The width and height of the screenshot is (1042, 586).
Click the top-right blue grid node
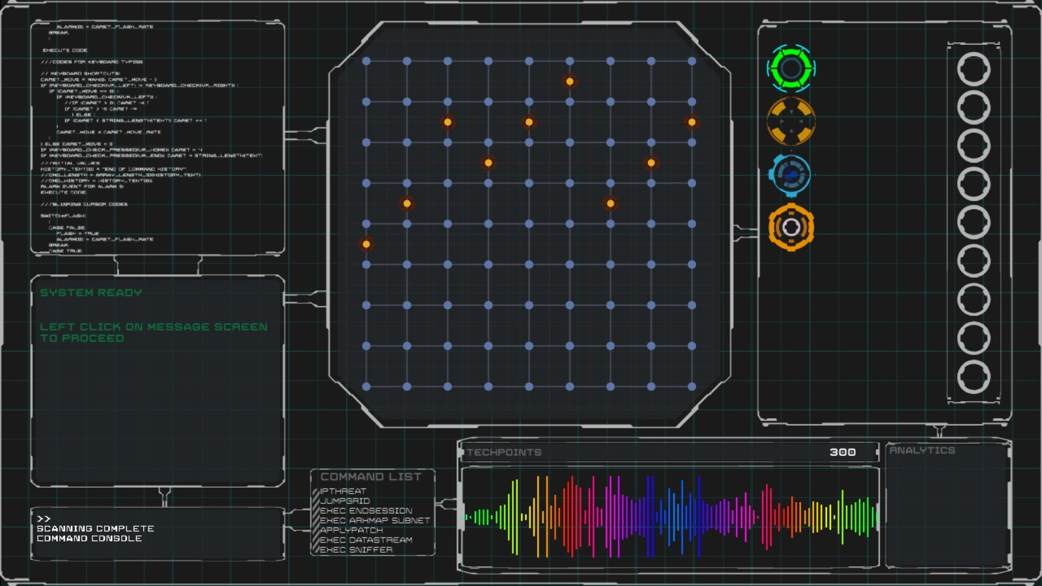point(692,61)
